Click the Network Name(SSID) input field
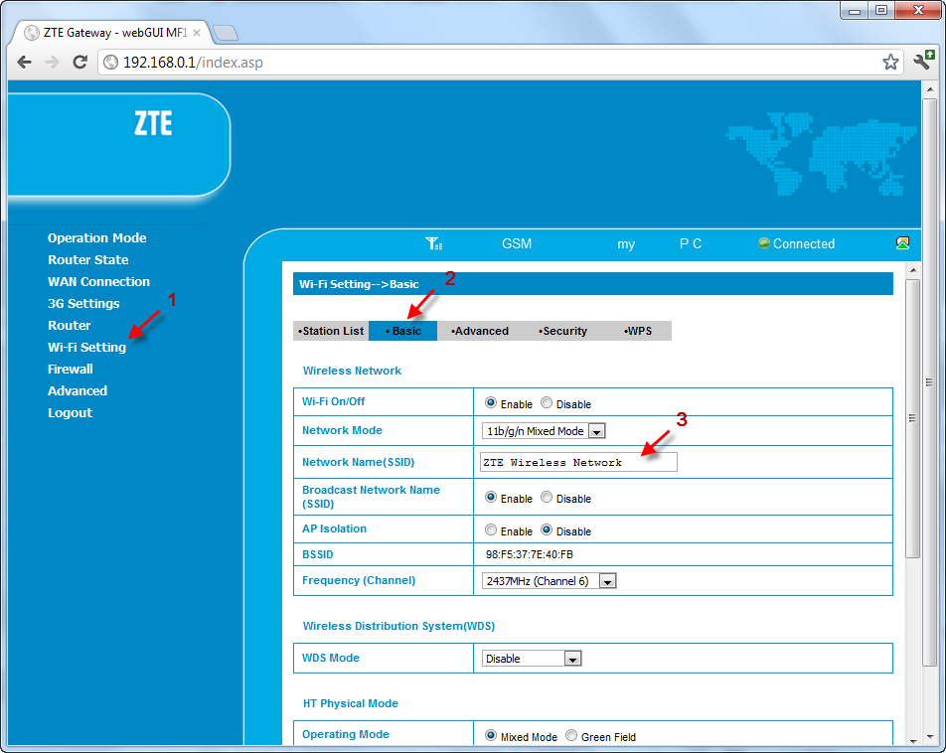946x753 pixels. (x=578, y=462)
